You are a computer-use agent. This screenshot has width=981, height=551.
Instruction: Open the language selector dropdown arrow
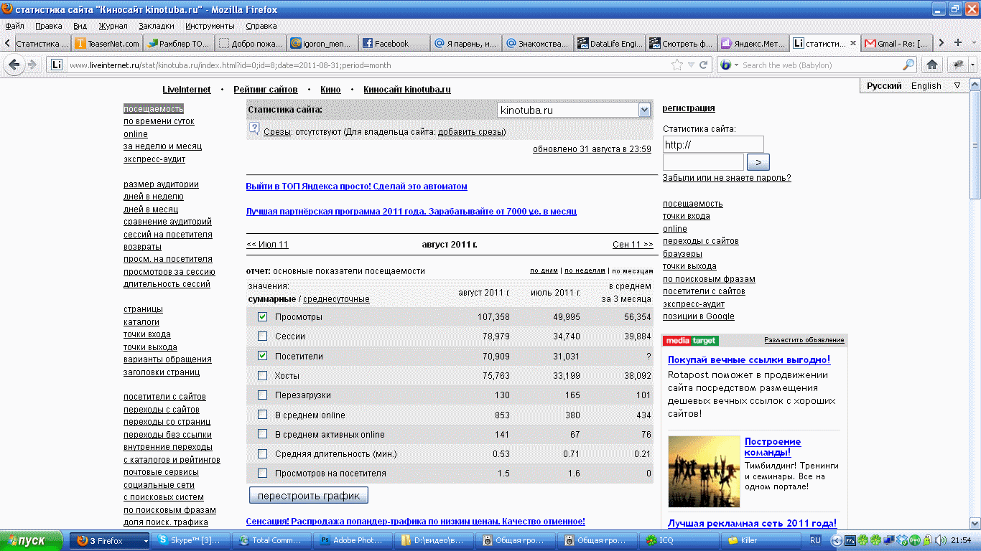tap(957, 85)
